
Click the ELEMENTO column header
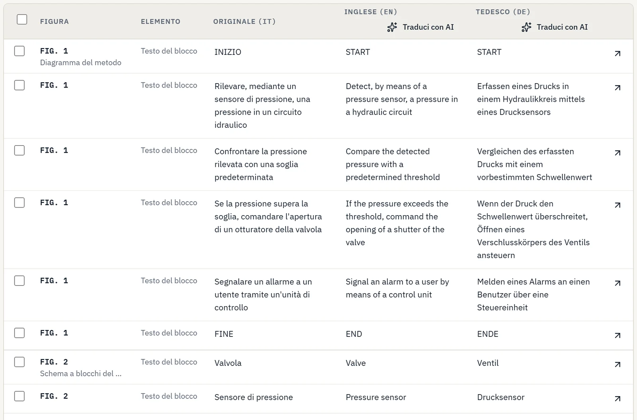click(160, 21)
